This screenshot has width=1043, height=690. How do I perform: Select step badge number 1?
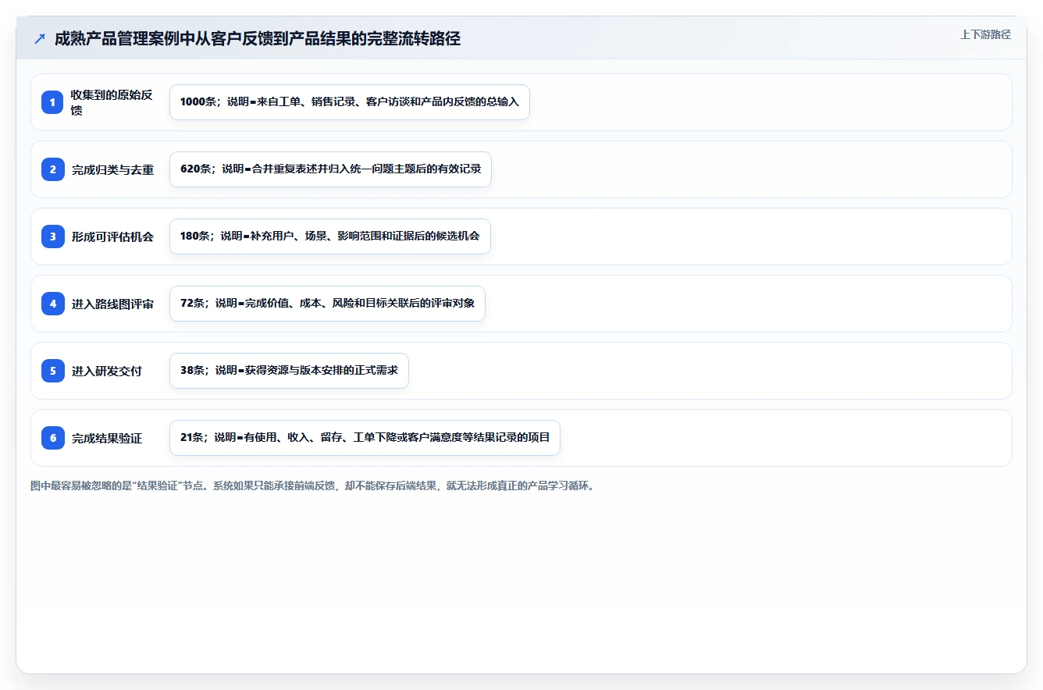(x=52, y=102)
